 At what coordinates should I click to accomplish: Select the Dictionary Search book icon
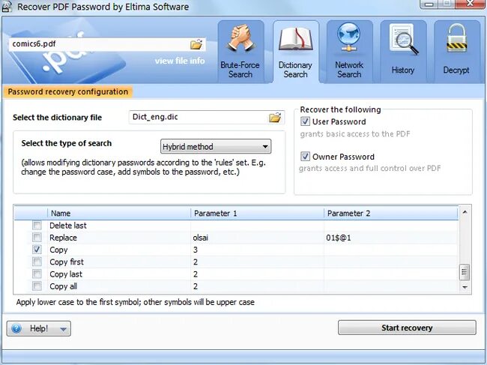pos(295,40)
